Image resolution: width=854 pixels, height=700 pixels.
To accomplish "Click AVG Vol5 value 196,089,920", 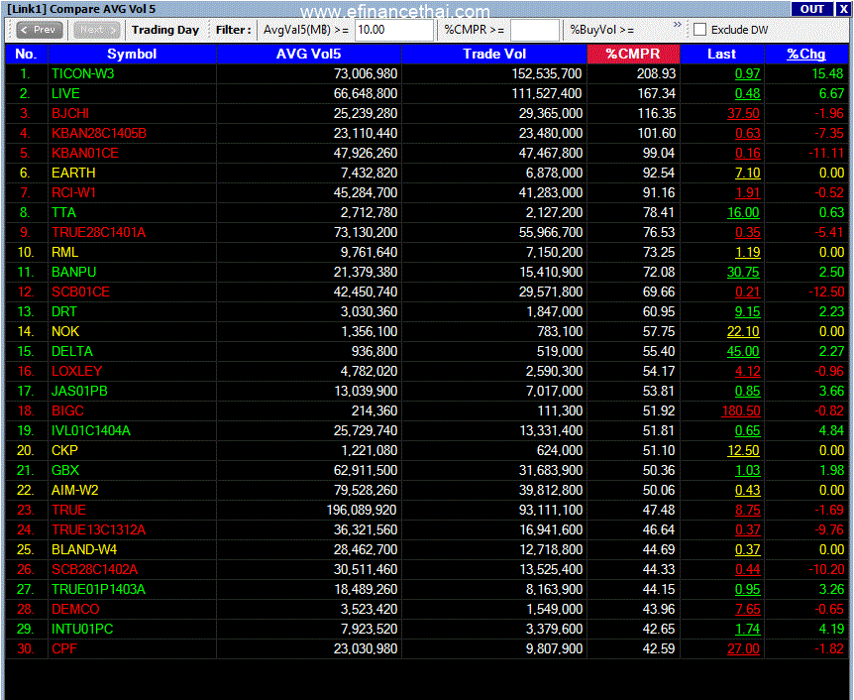I will [x=362, y=510].
